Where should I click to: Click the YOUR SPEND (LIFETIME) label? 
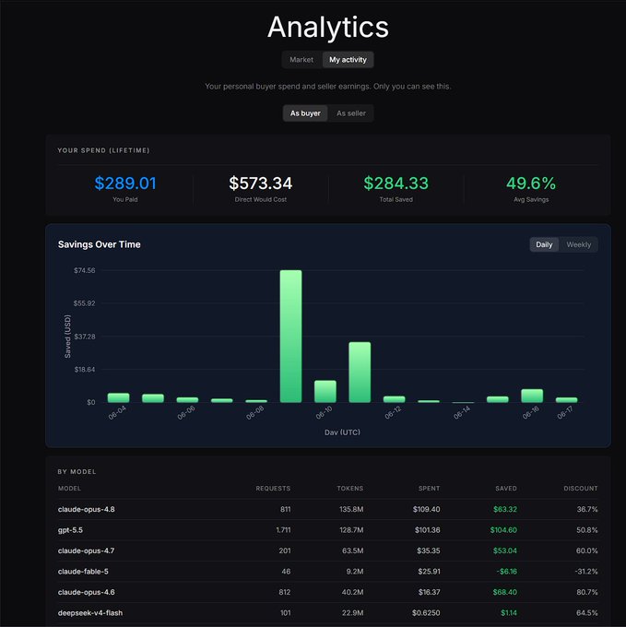pos(103,150)
